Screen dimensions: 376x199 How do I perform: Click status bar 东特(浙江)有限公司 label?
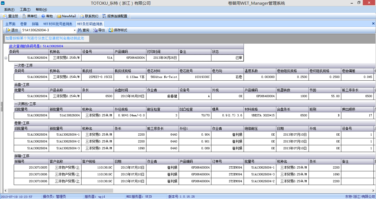pyautogui.click(x=360, y=197)
